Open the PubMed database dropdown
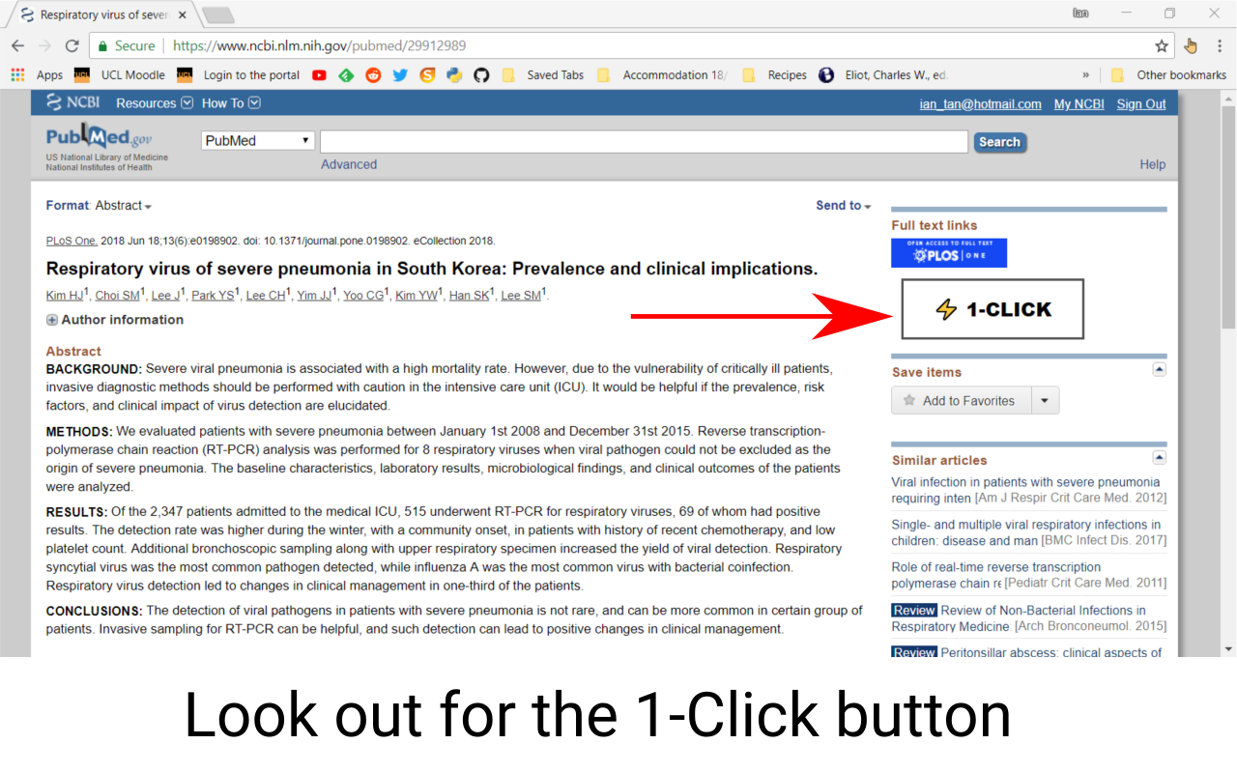Viewport: 1237px width, 773px height. click(258, 141)
